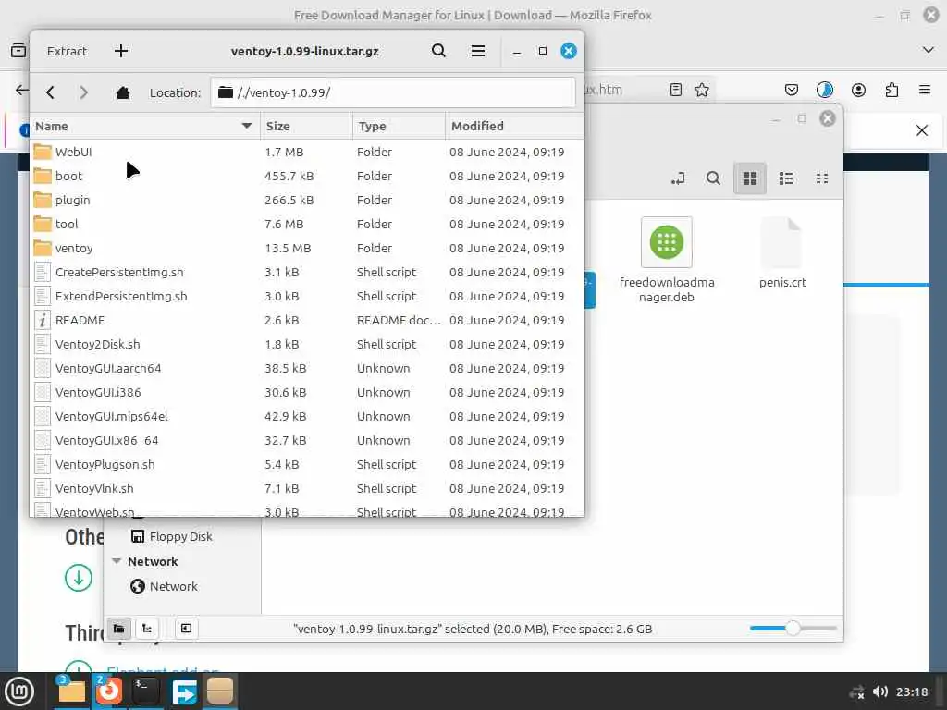Viewport: 947px width, 710px height.
Task: Open volume control in system tray
Action: [880, 692]
